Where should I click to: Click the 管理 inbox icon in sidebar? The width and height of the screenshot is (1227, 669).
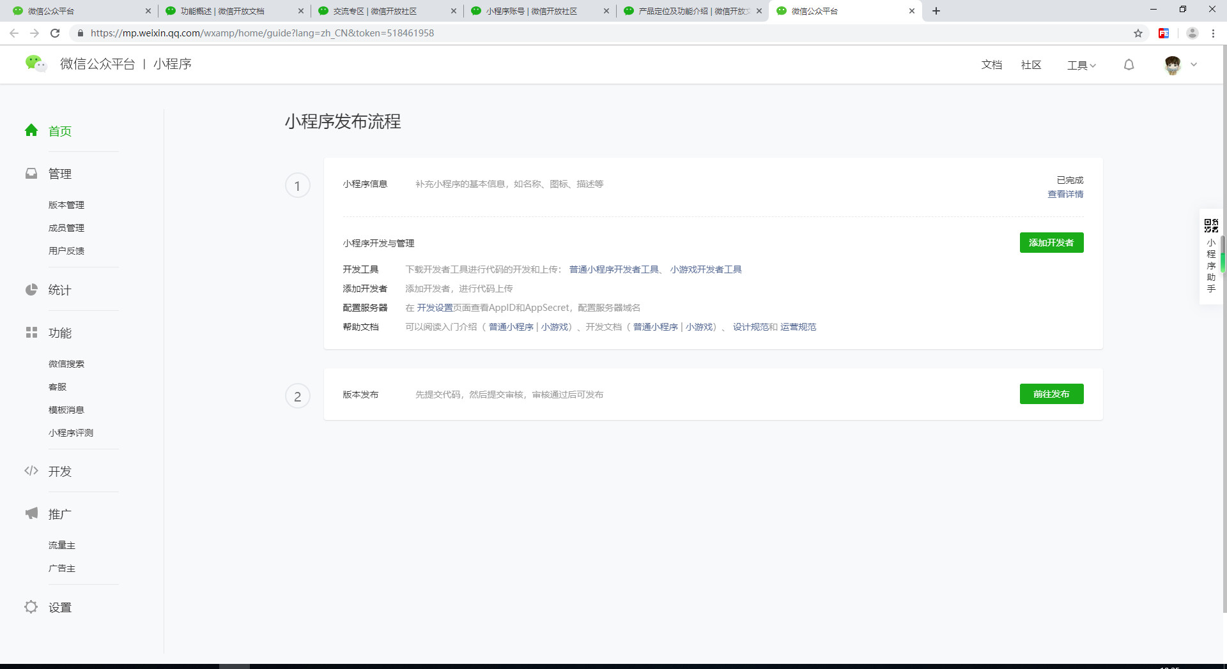tap(31, 173)
